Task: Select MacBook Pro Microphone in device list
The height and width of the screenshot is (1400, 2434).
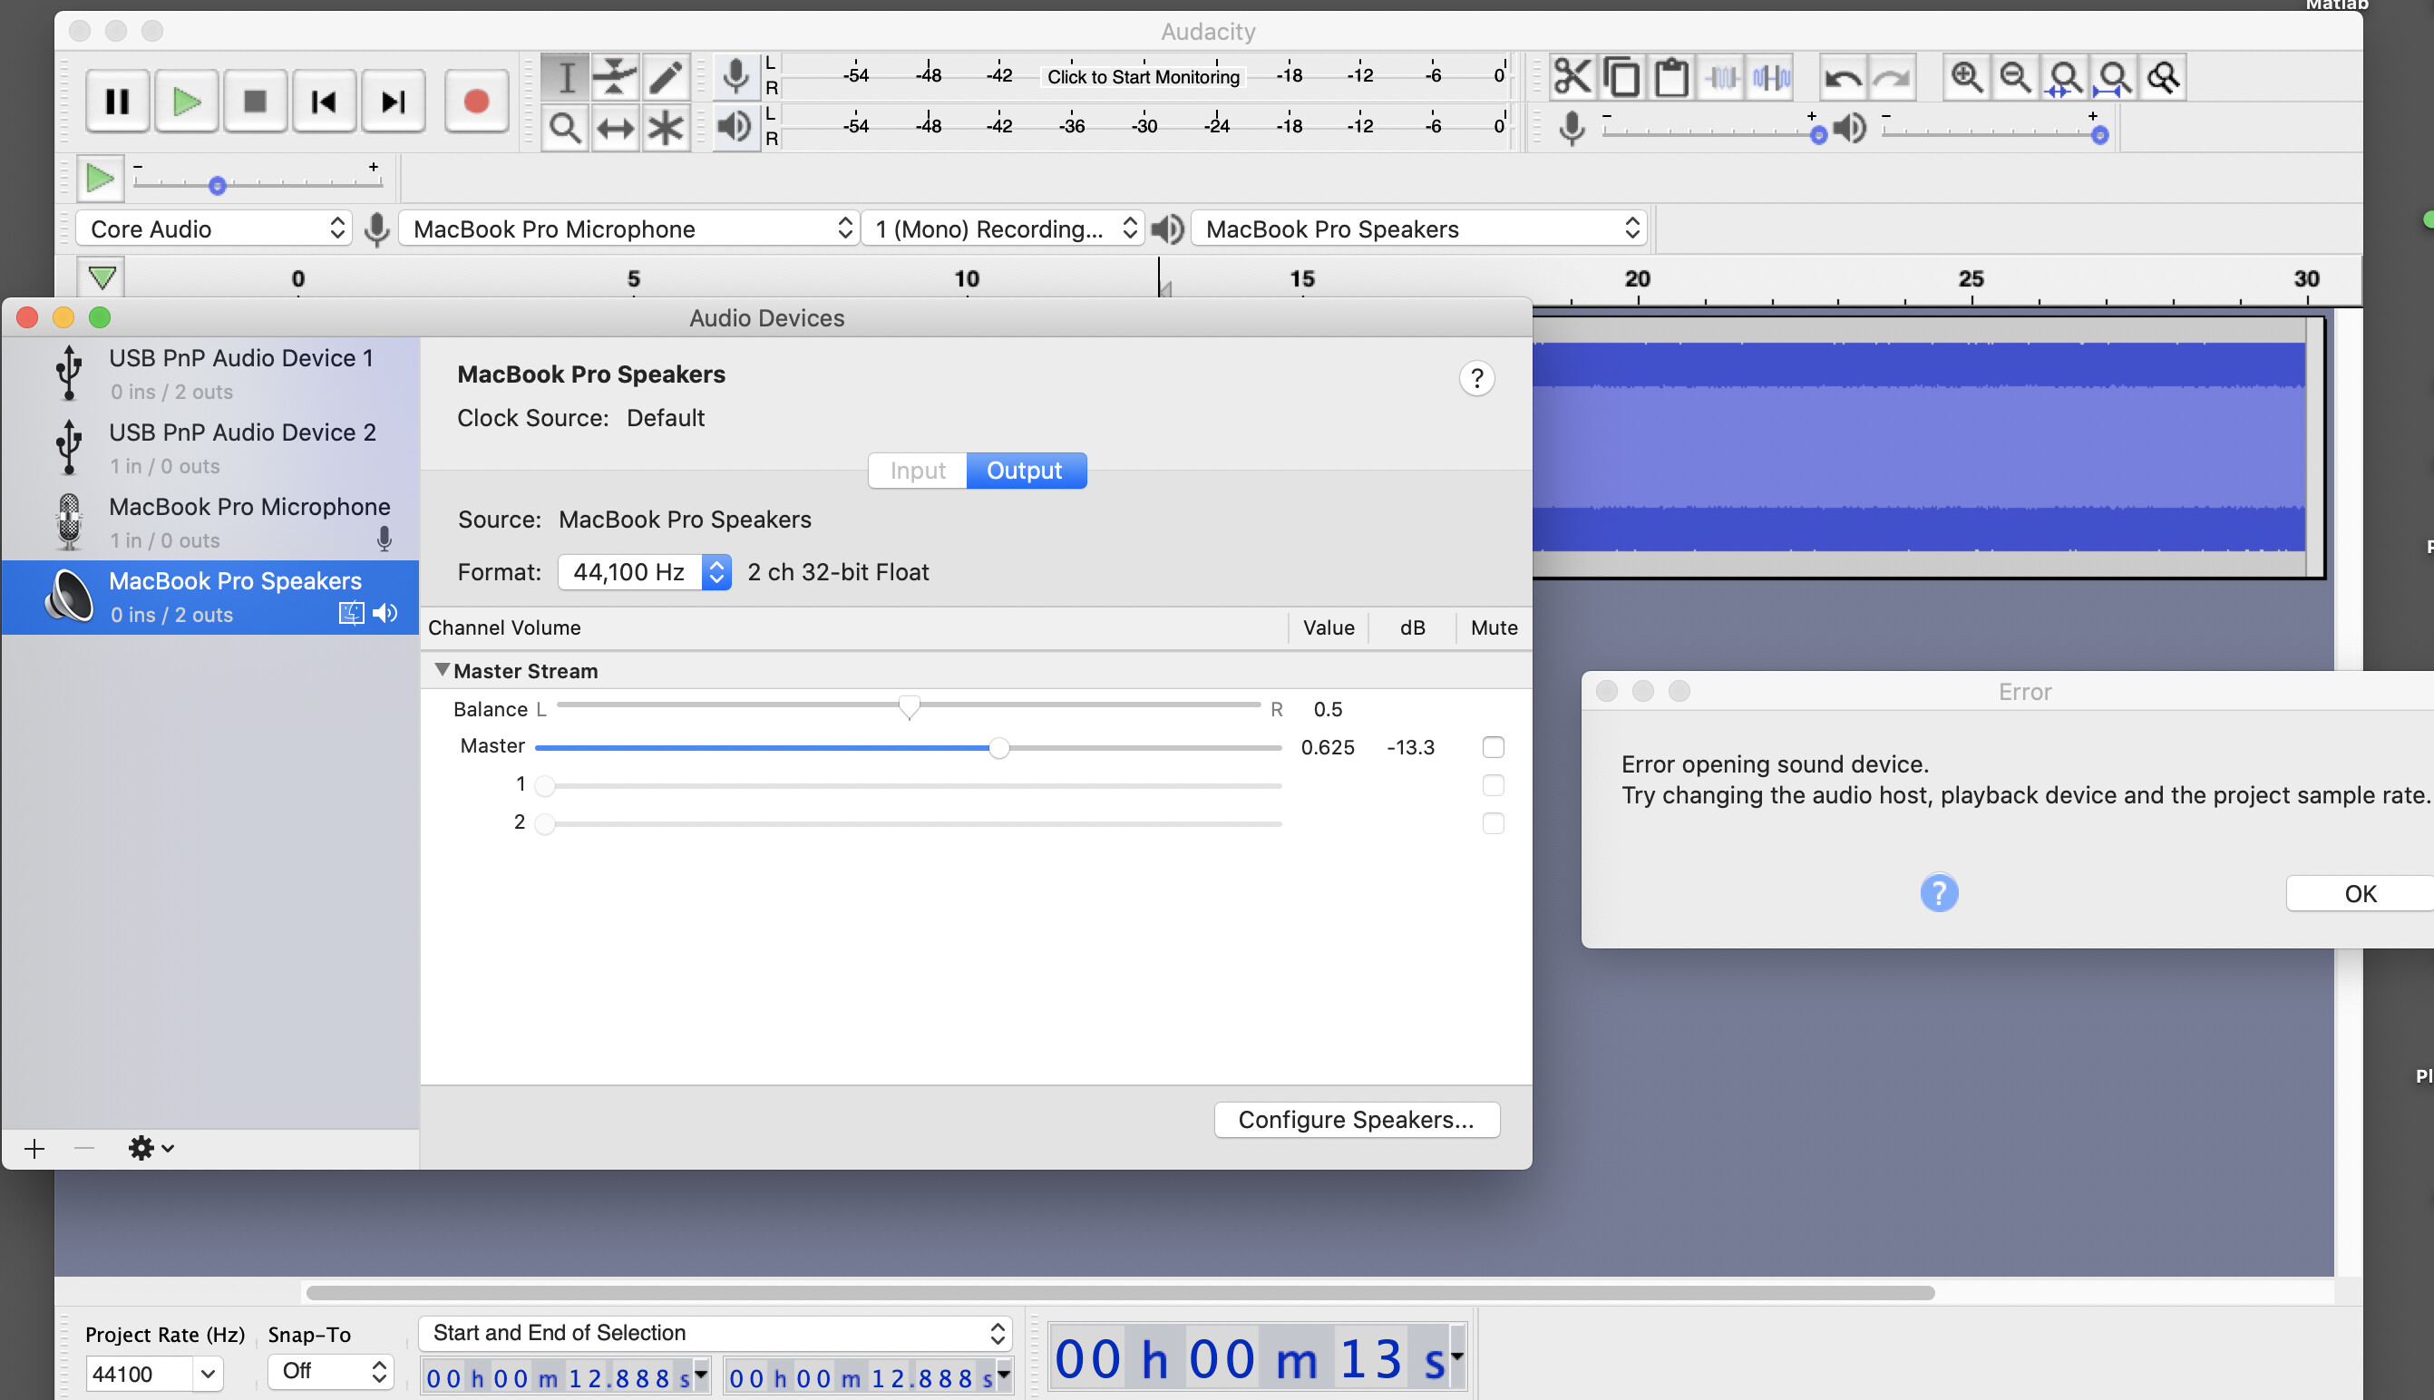Action: click(x=210, y=522)
